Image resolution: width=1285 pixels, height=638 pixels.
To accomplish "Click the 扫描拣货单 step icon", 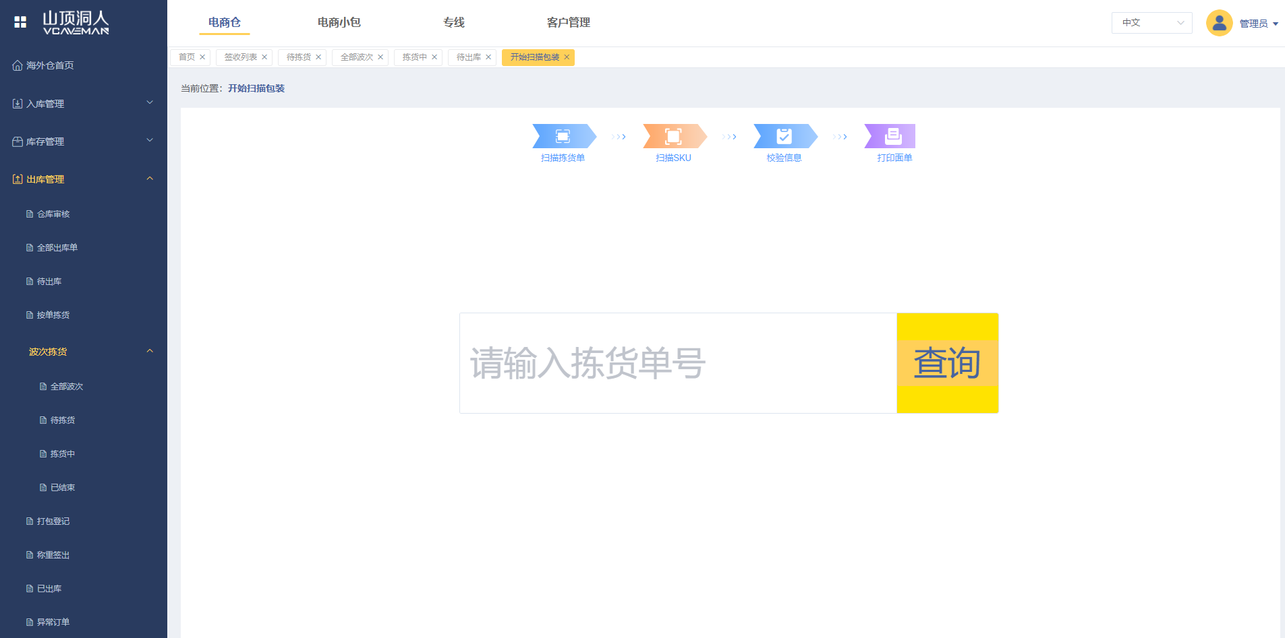I will pos(563,136).
